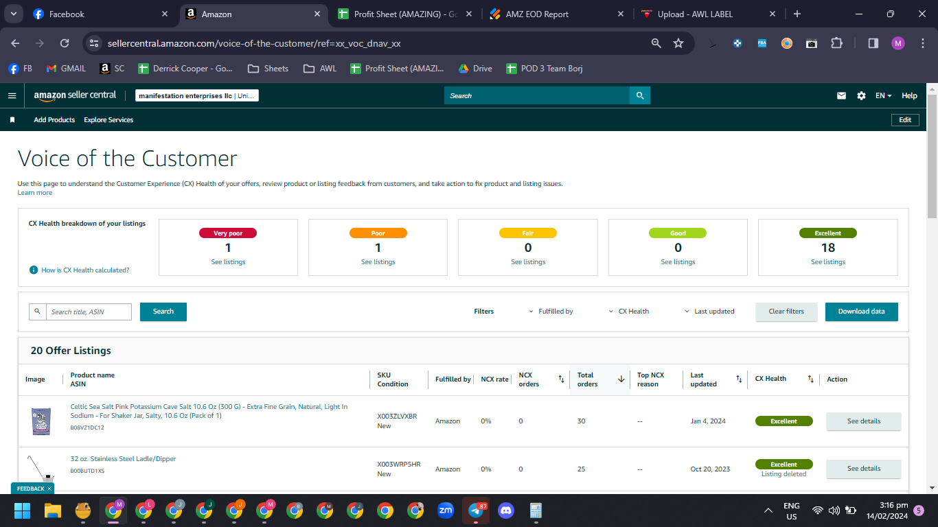Screen dimensions: 938x527
Task: Open the manifestation enterprises account switcher
Action: click(x=196, y=96)
